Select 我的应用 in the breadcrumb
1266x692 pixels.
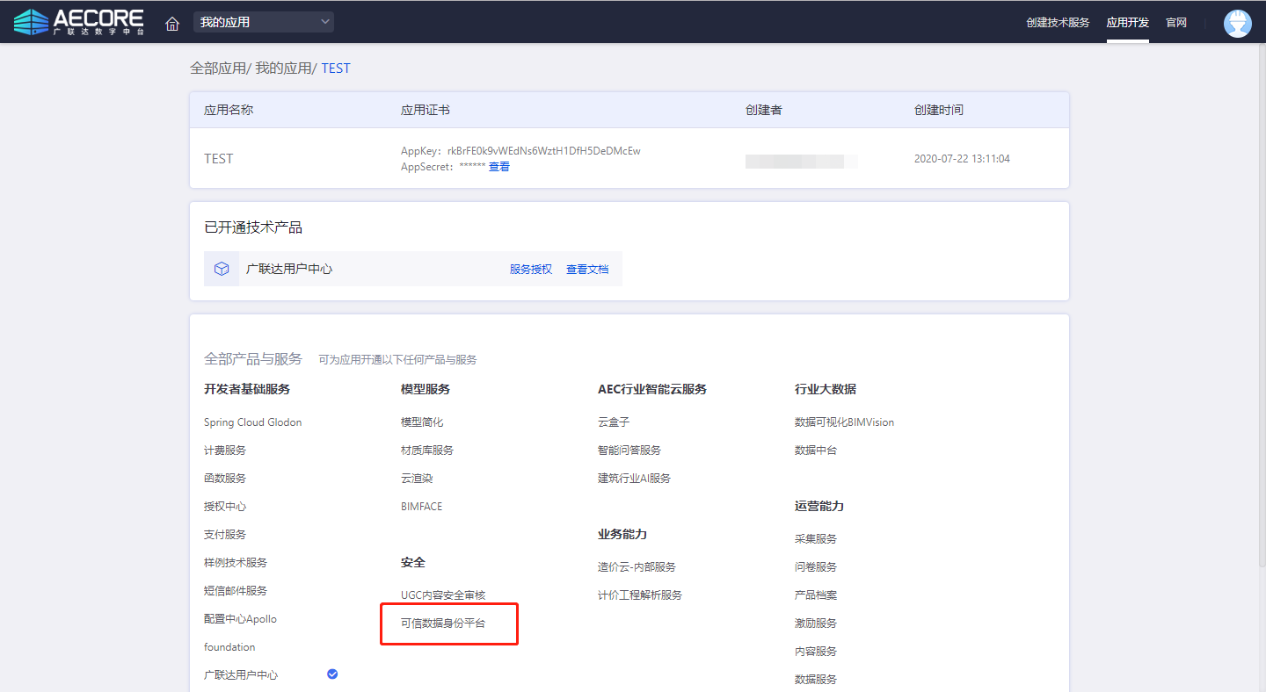[283, 68]
